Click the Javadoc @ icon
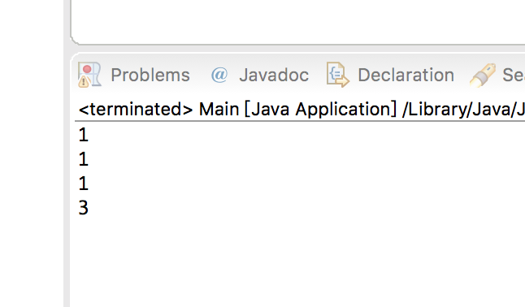 [x=219, y=75]
